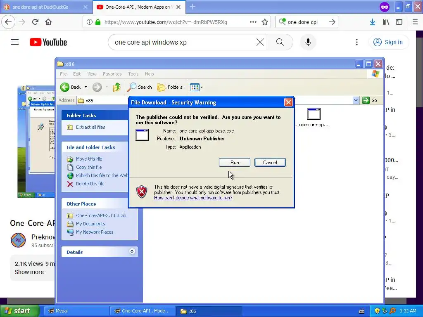Toggle the Folders pane in Explorer toolbar
Image resolution: width=423 pixels, height=317 pixels.
170,87
